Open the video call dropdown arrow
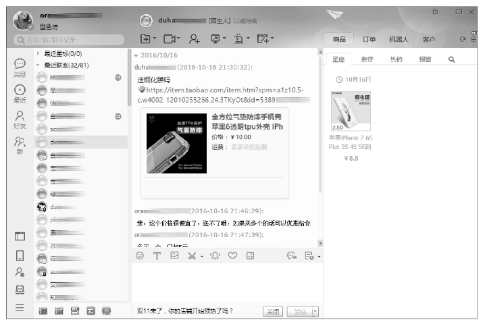 click(x=178, y=38)
